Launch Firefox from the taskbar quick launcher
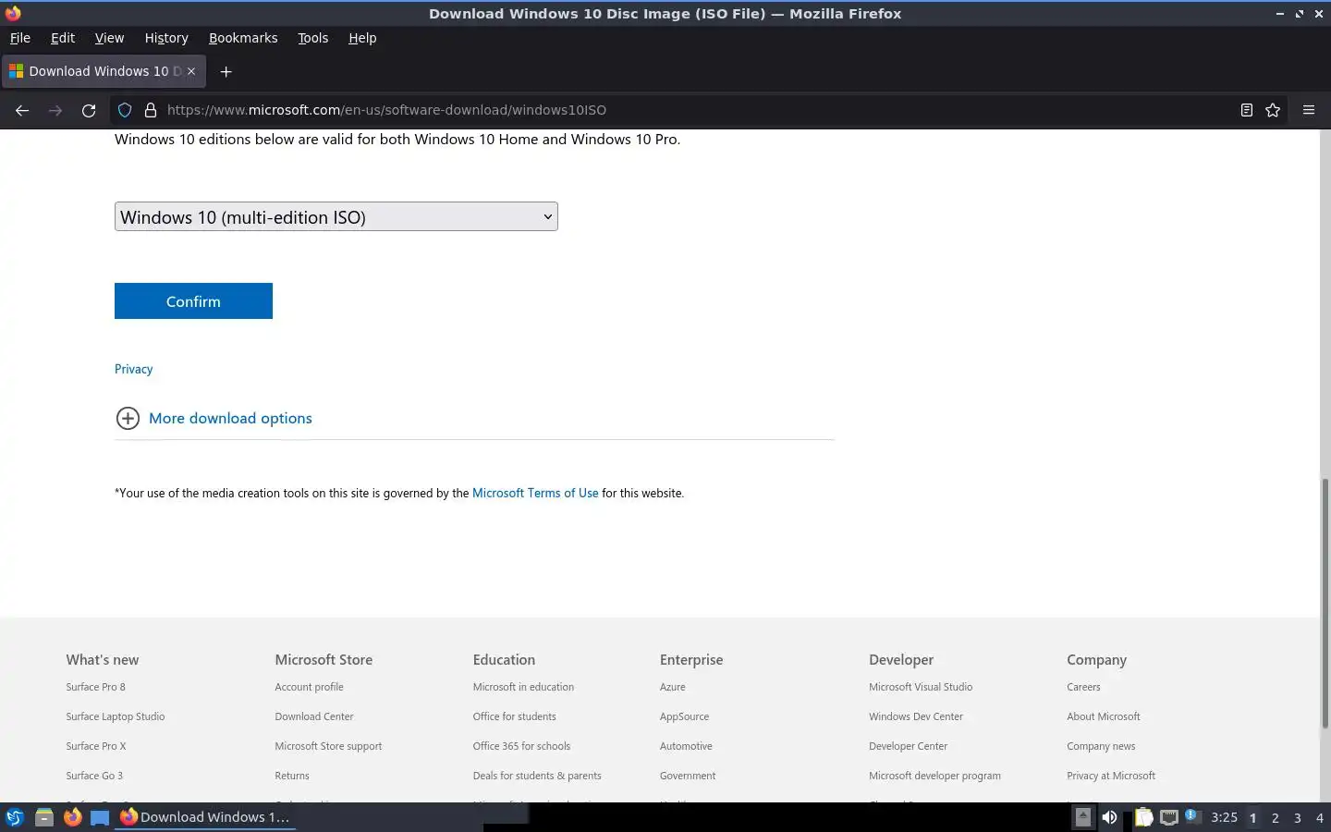Screen dimensions: 1331x832 (x=72, y=817)
